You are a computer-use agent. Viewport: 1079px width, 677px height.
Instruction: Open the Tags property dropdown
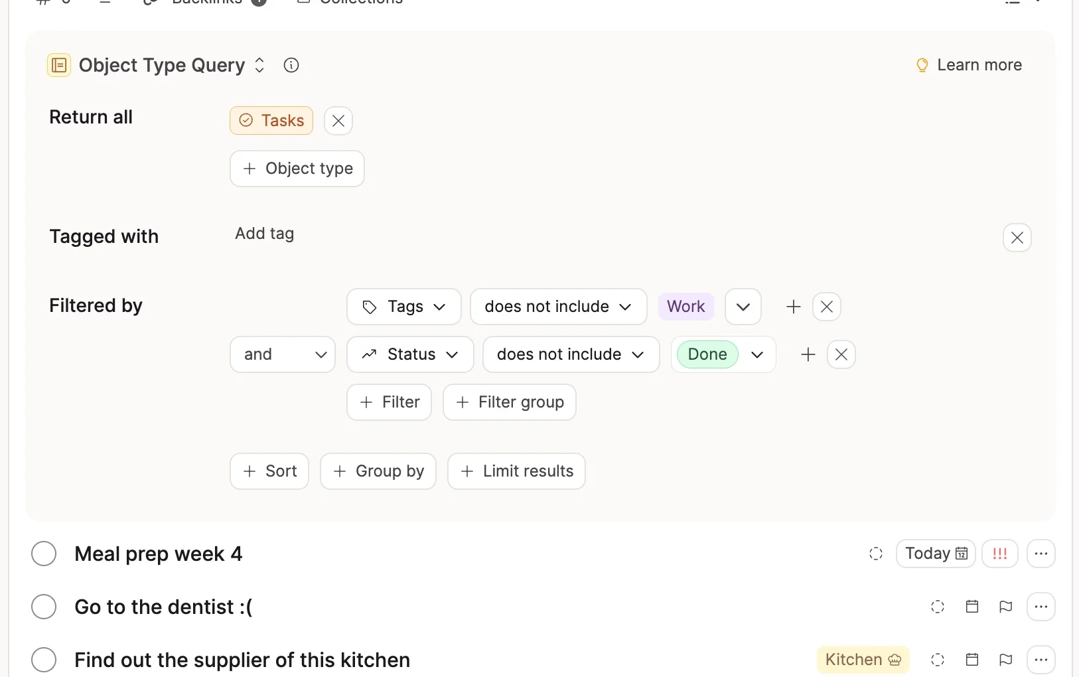pos(404,307)
